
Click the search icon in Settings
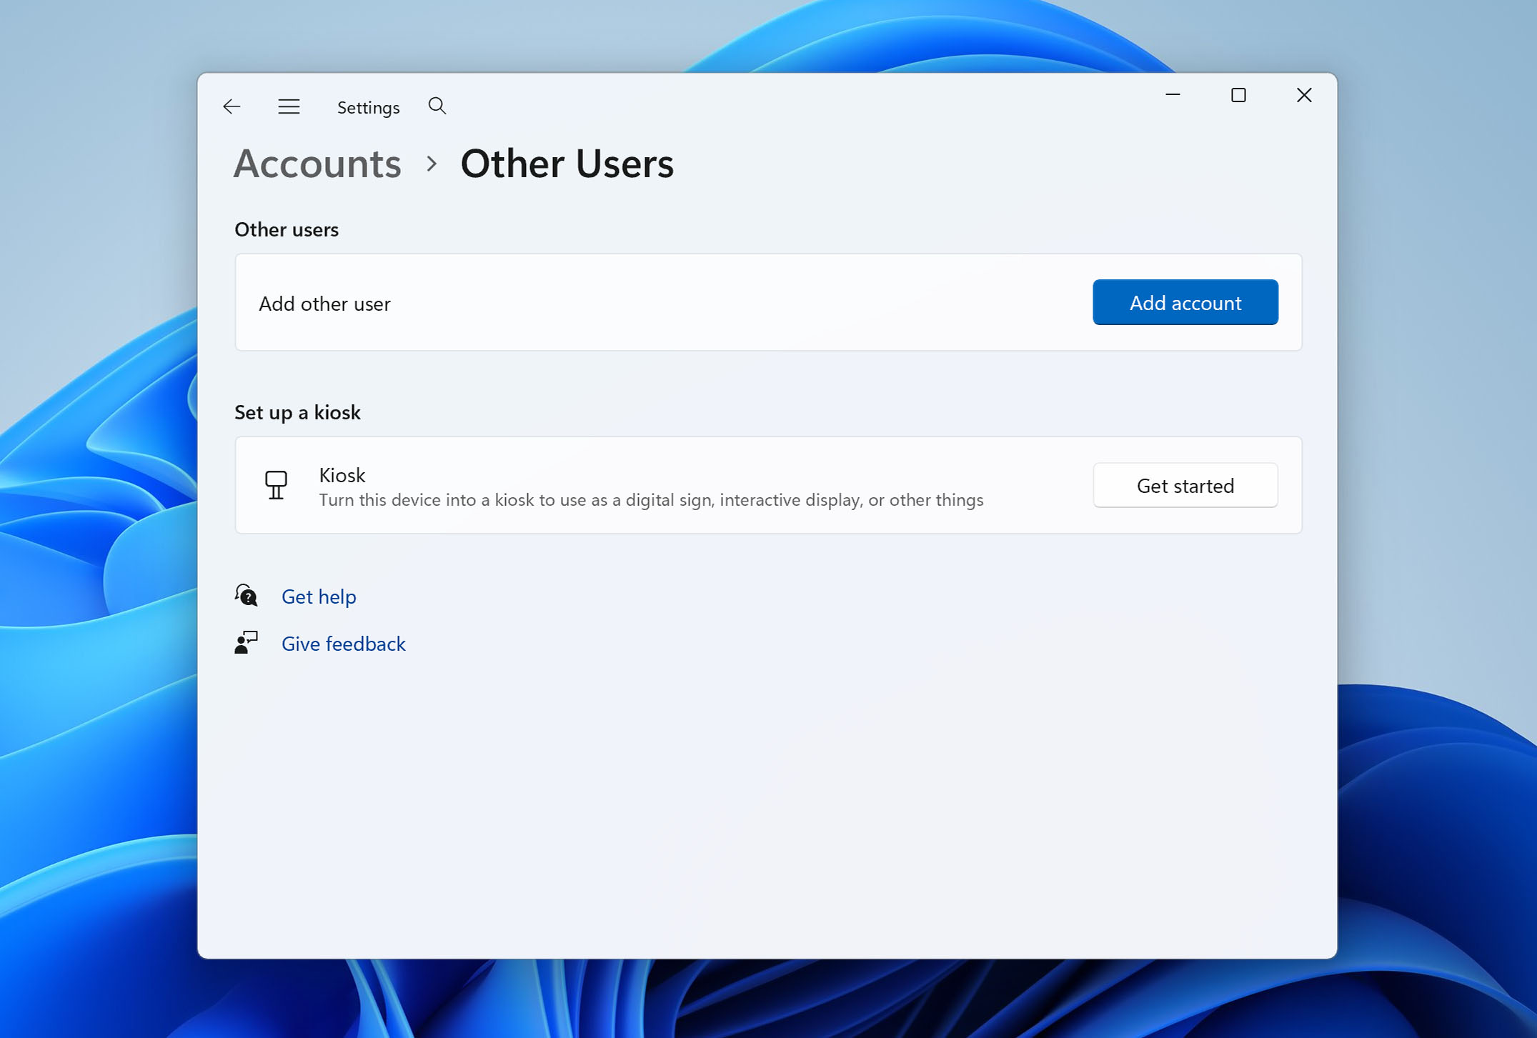tap(437, 106)
